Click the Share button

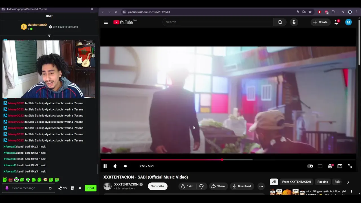point(218,186)
